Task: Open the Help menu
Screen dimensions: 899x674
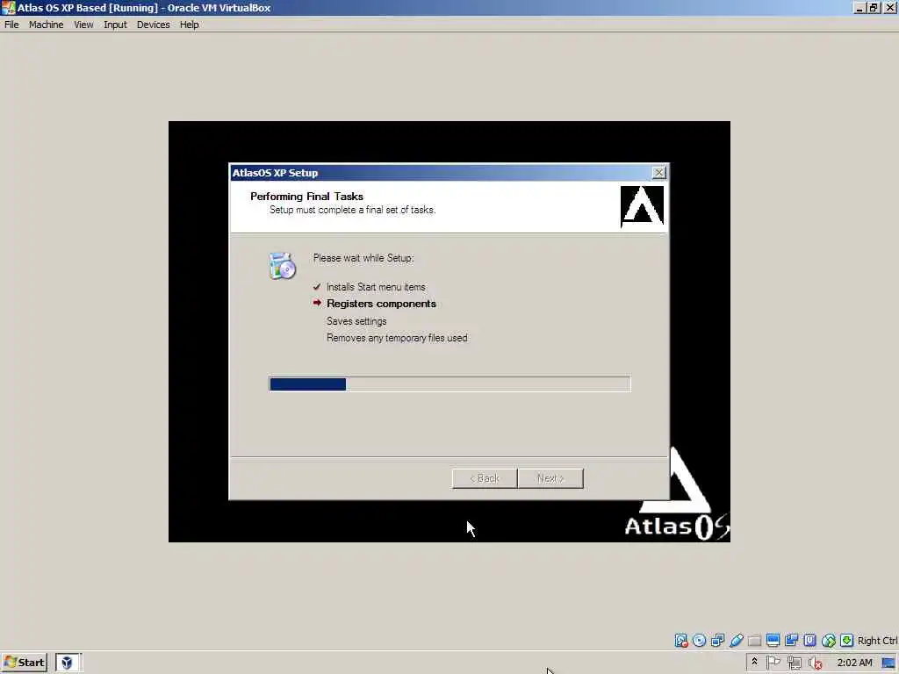Action: click(190, 25)
